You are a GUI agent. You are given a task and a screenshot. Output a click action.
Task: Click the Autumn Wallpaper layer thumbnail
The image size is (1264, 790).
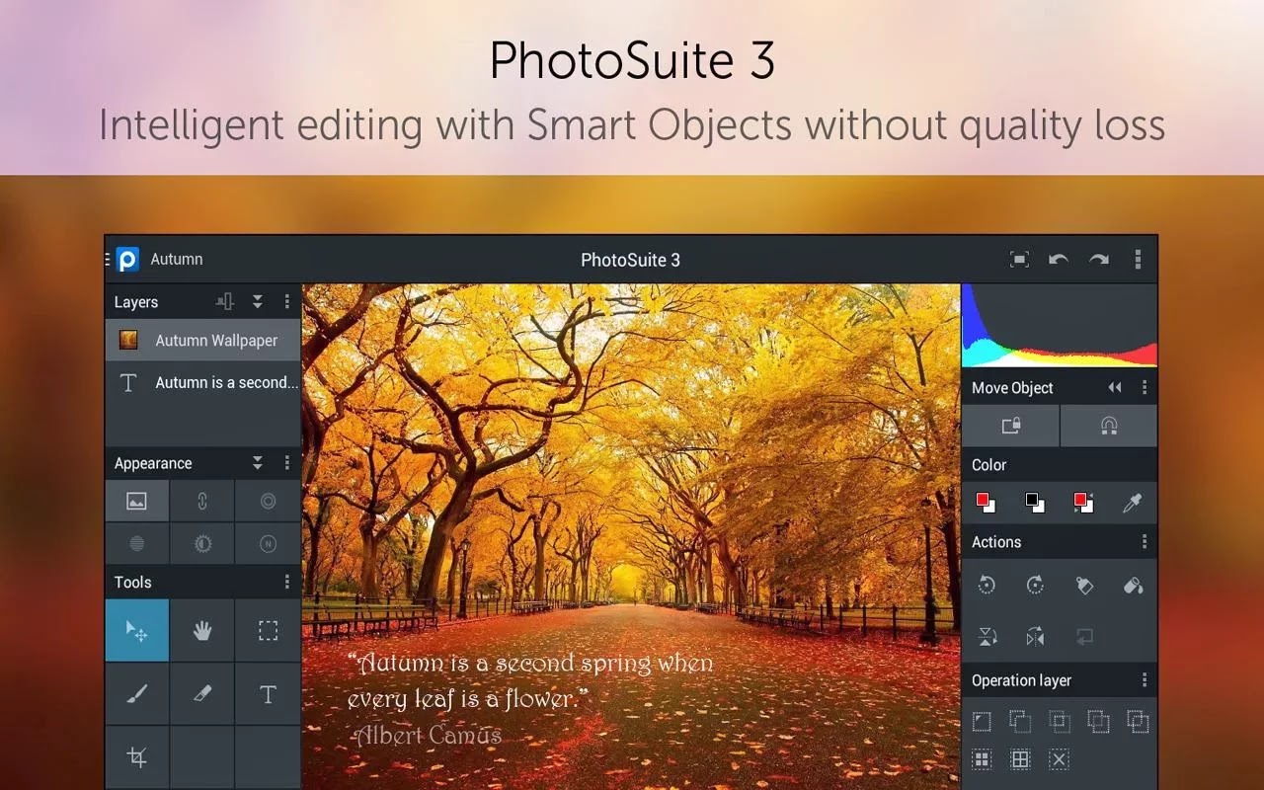coord(128,340)
